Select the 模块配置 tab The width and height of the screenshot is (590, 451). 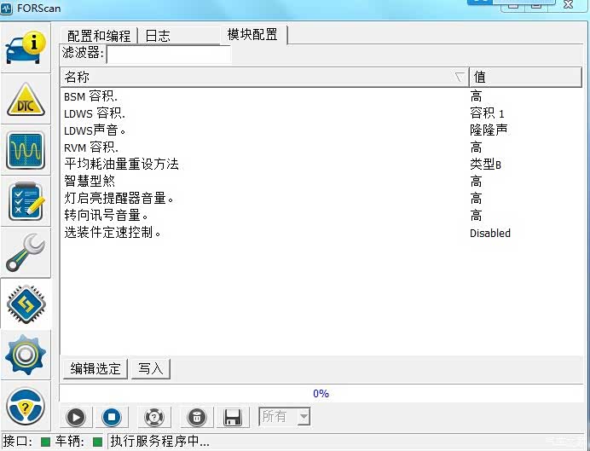(x=252, y=35)
